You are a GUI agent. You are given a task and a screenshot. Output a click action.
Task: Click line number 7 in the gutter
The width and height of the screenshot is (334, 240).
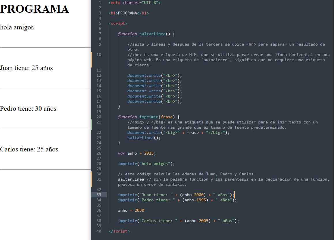[100, 34]
